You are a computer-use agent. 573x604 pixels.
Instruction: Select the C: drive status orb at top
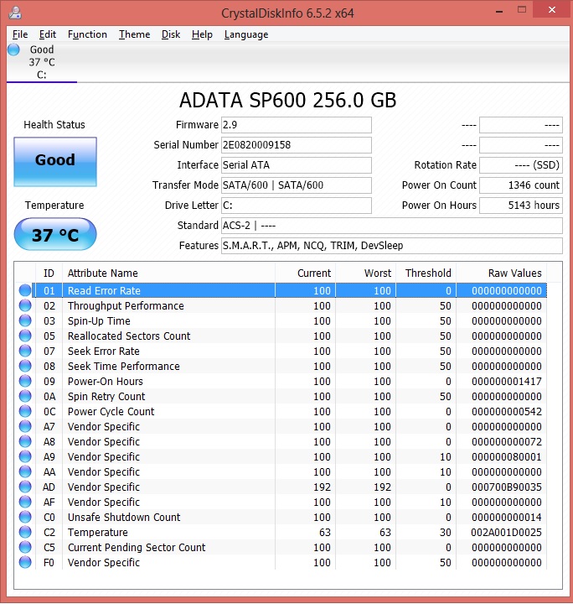click(14, 49)
